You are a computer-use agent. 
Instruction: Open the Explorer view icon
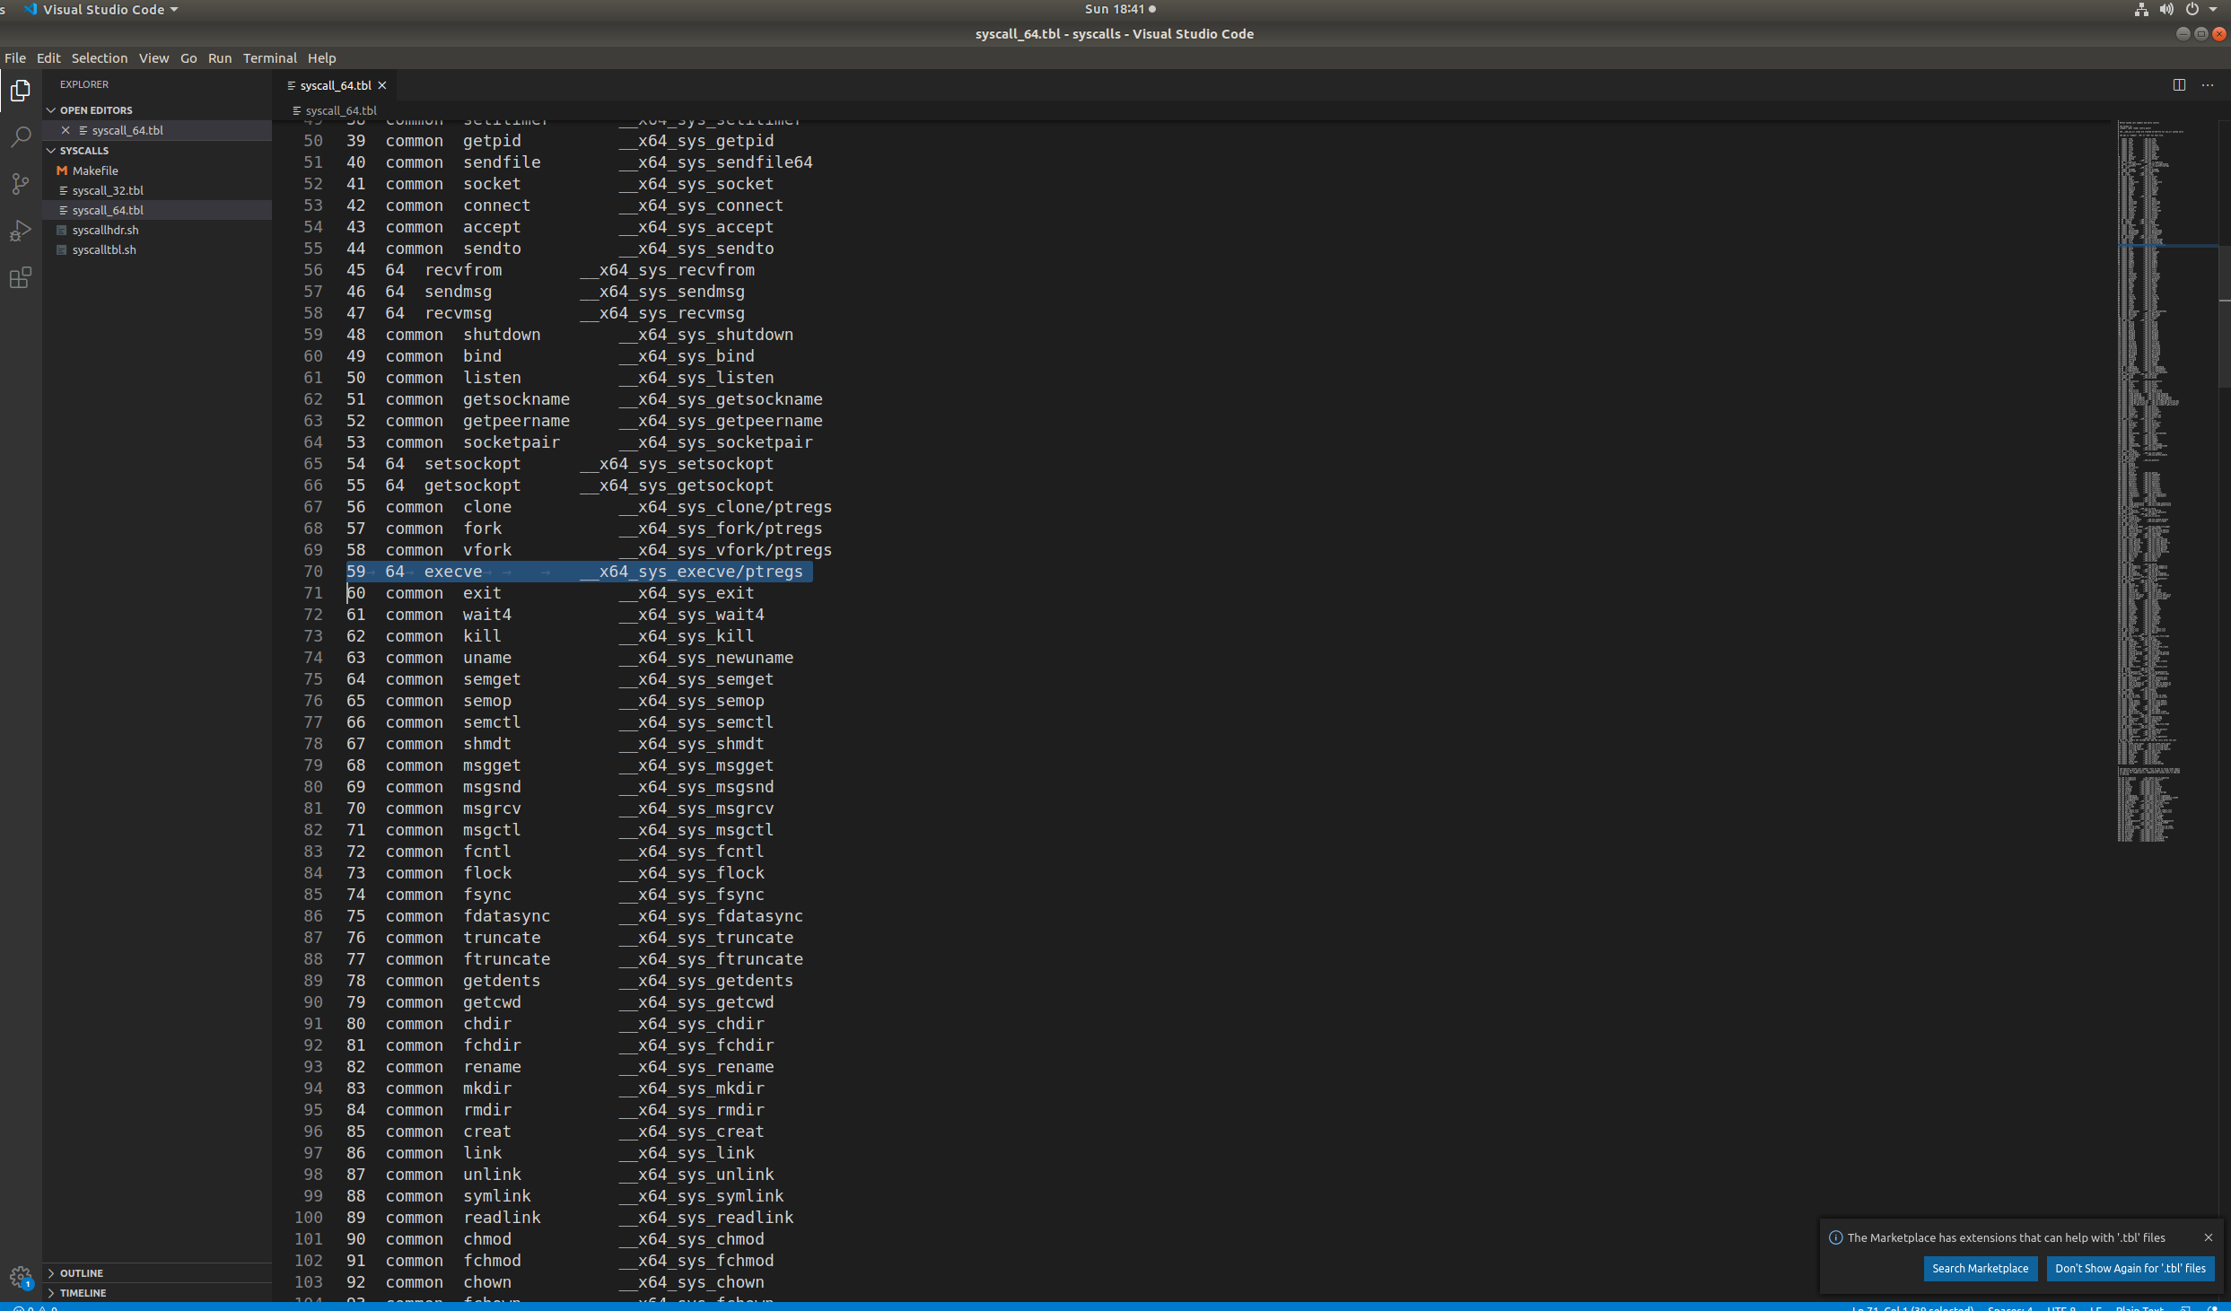point(21,91)
